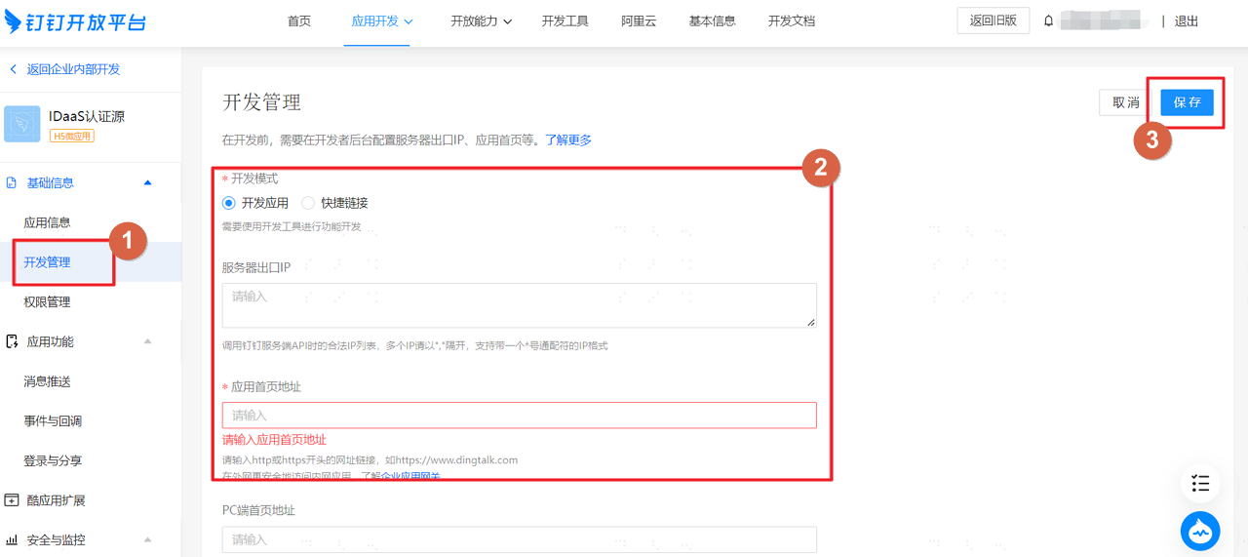Viewport: 1248px width, 557px height.
Task: Click the H5微应用 tag
Action: 72,137
